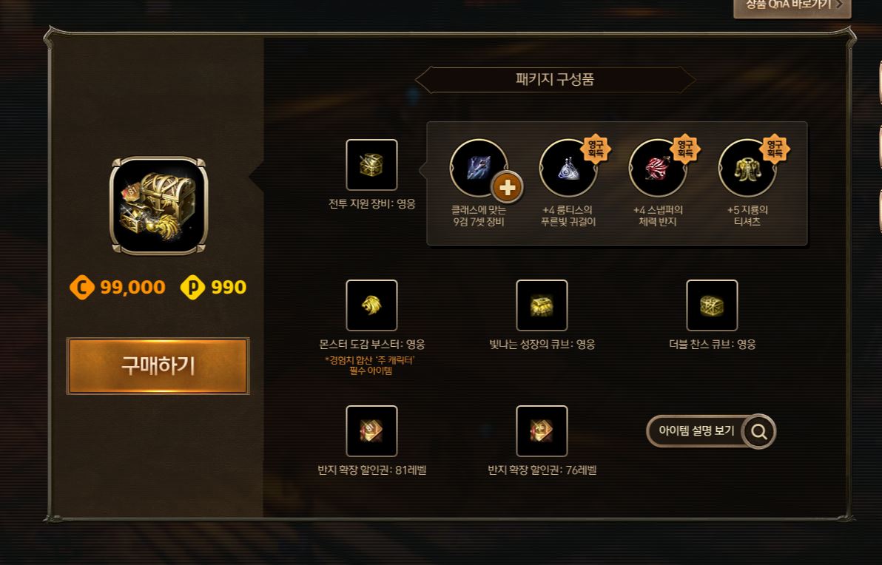The width and height of the screenshot is (882, 565).
Task: Click the 반지 확장 할인권: 81레벨 icon
Action: (371, 430)
